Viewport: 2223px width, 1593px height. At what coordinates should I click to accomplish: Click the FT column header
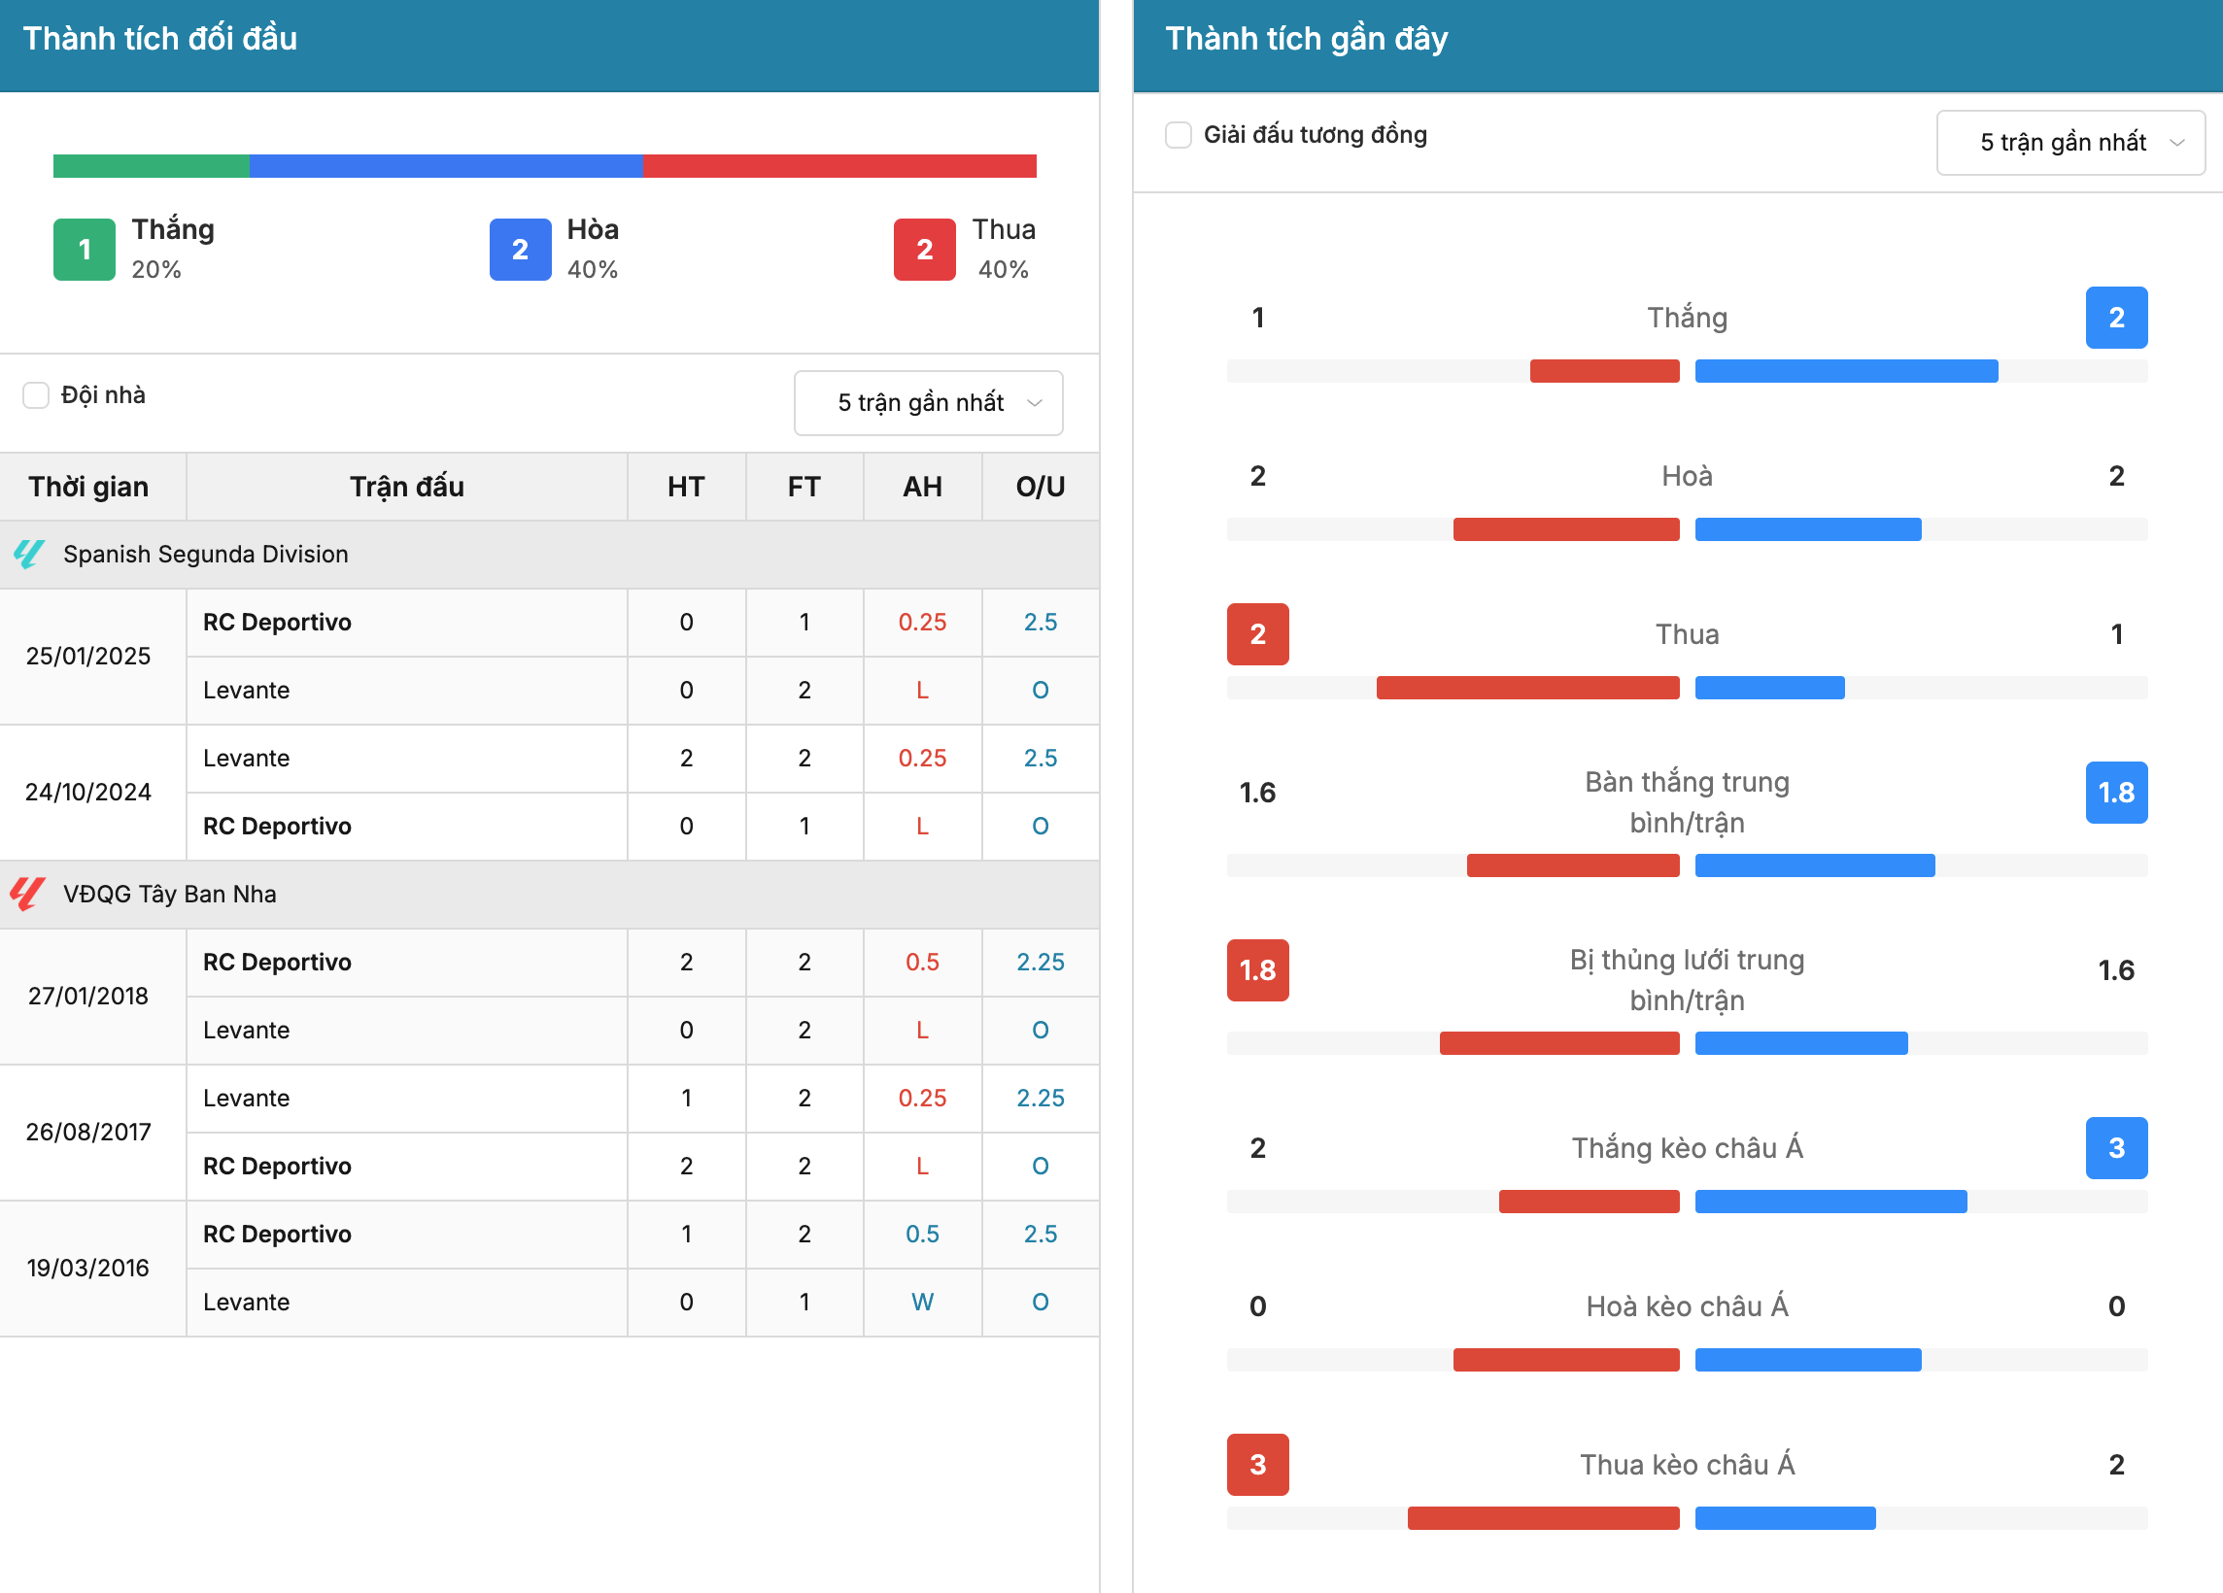pyautogui.click(x=804, y=487)
